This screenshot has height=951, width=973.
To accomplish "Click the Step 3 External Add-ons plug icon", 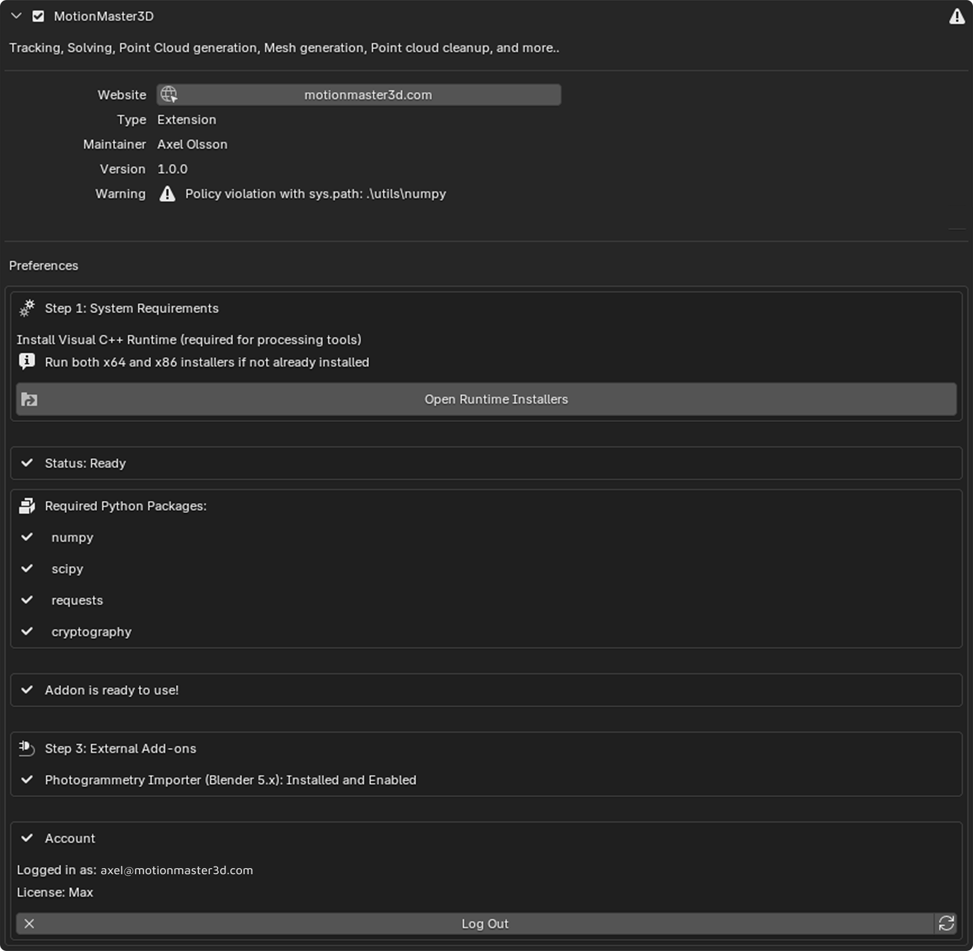I will click(x=27, y=749).
